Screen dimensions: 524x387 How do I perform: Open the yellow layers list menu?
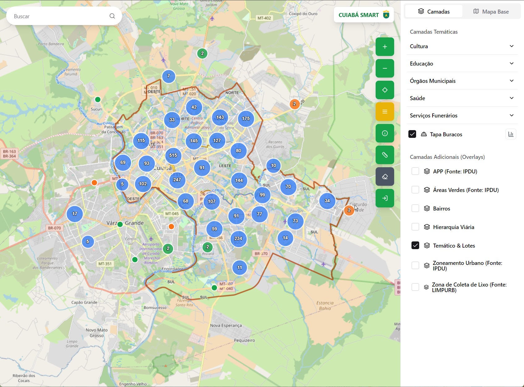tap(384, 111)
